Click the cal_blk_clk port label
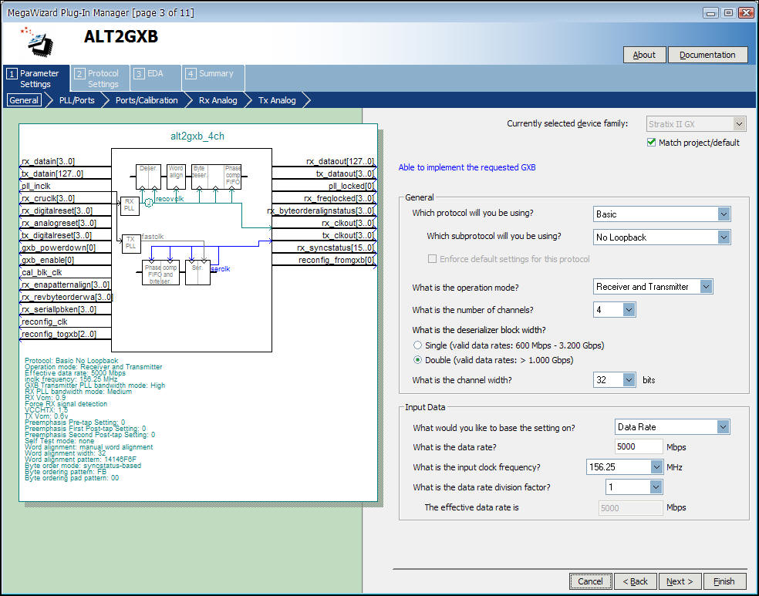The width and height of the screenshot is (759, 596). click(42, 272)
